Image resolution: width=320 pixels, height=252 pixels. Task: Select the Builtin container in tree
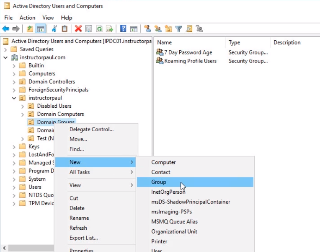click(x=36, y=65)
